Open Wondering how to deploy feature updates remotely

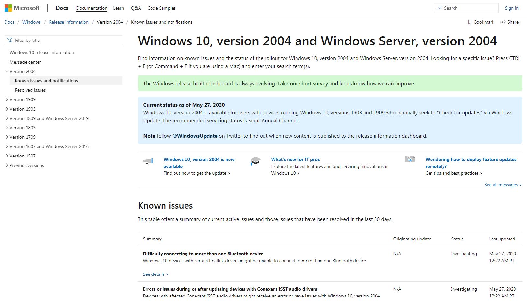point(471,163)
